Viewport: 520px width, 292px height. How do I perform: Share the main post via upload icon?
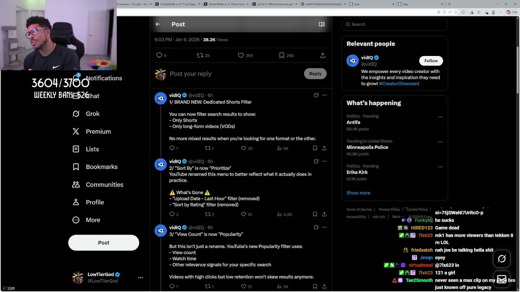323,55
